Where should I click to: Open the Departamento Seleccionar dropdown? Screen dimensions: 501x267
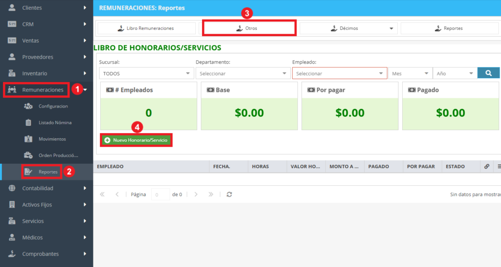pyautogui.click(x=243, y=73)
